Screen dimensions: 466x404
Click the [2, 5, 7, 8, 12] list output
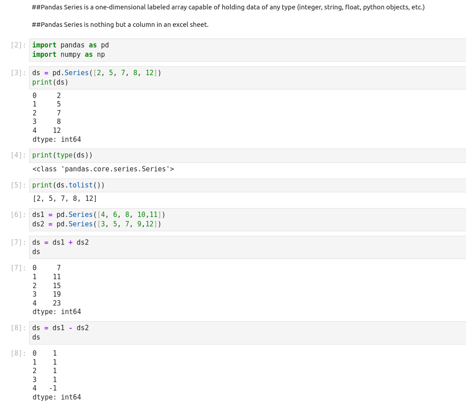(x=65, y=199)
